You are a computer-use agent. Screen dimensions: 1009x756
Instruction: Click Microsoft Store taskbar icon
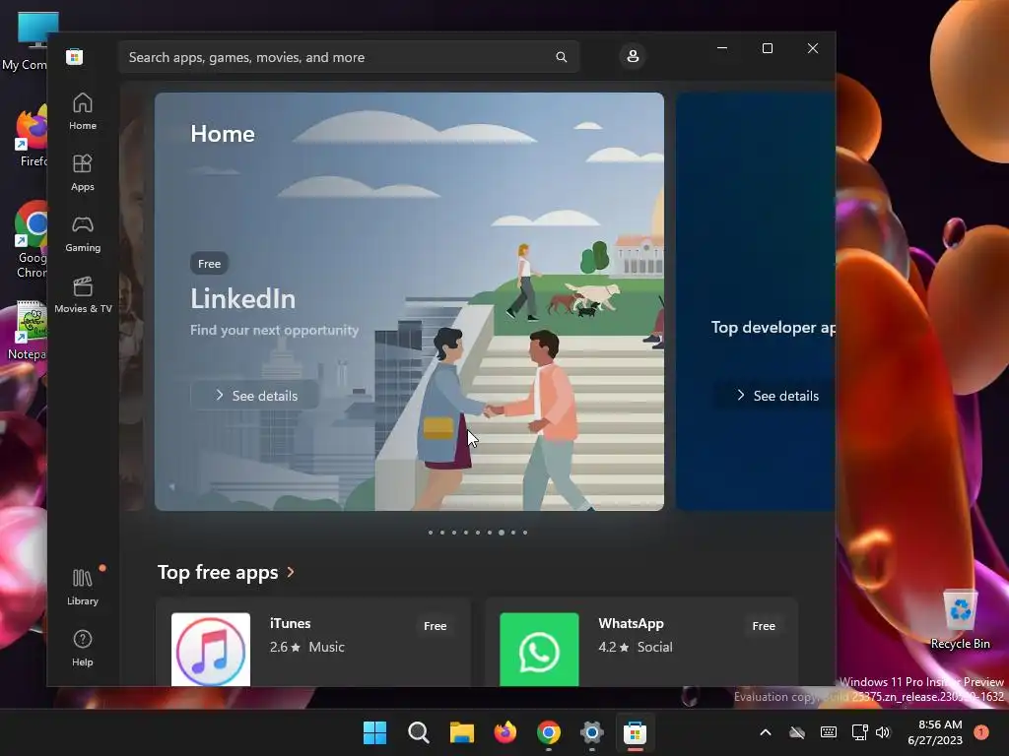click(x=635, y=732)
